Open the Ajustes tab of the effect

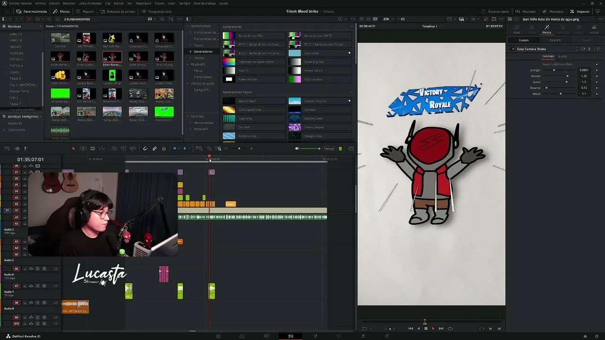(562, 57)
